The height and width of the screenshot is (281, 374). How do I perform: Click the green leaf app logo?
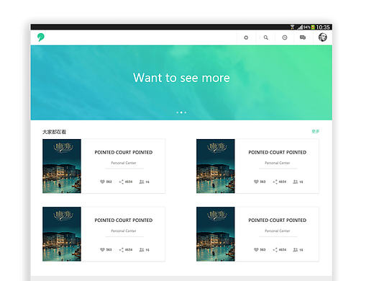pos(41,37)
